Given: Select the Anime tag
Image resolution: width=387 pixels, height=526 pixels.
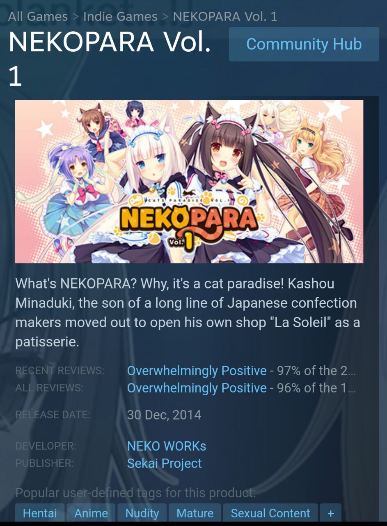Looking at the screenshot, I should [91, 513].
